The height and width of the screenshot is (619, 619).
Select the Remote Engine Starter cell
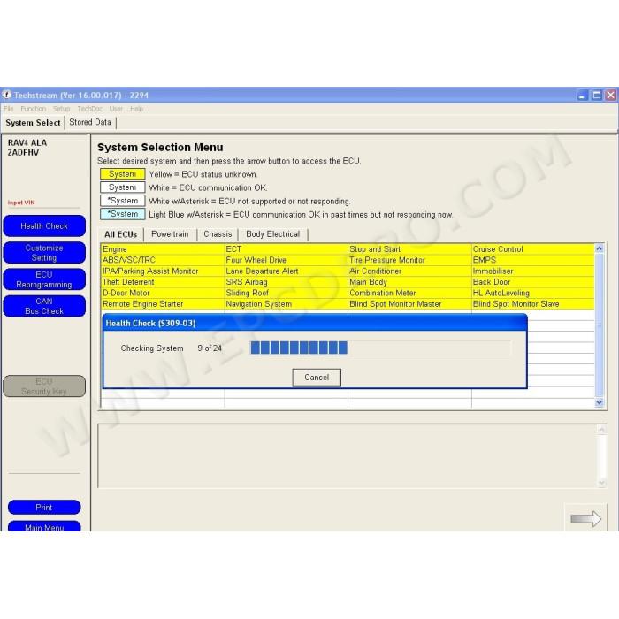pos(163,304)
